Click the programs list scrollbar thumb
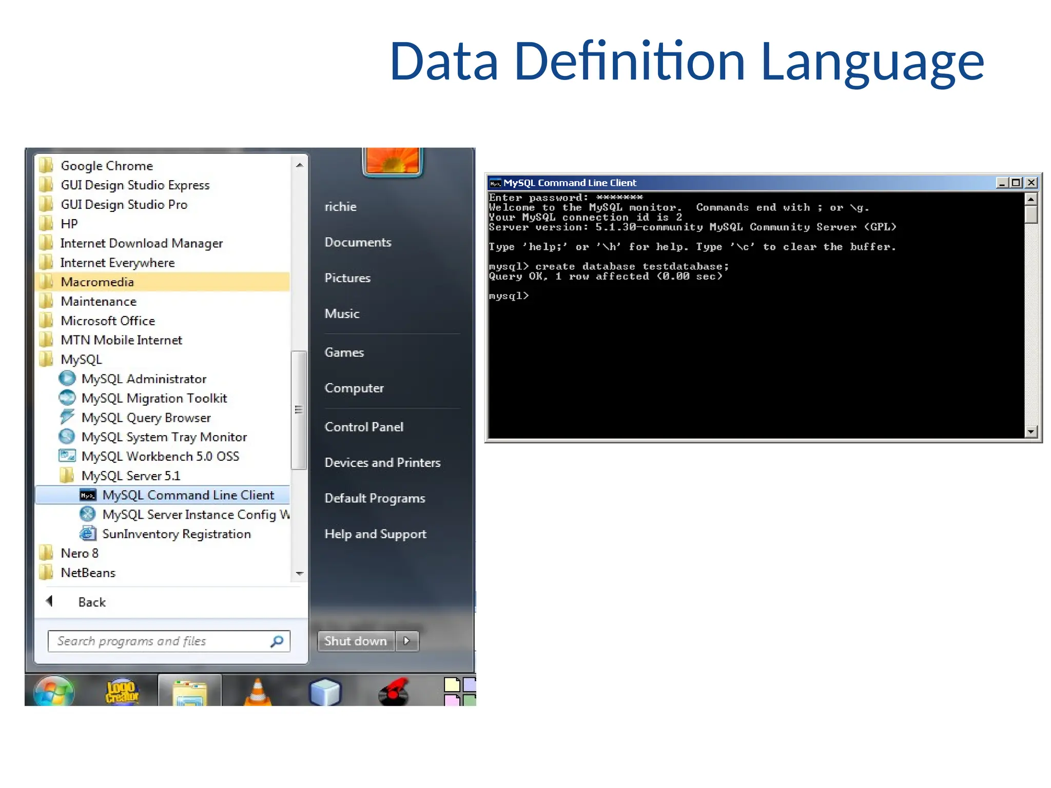Viewport: 1051px width, 788px height. click(x=299, y=410)
